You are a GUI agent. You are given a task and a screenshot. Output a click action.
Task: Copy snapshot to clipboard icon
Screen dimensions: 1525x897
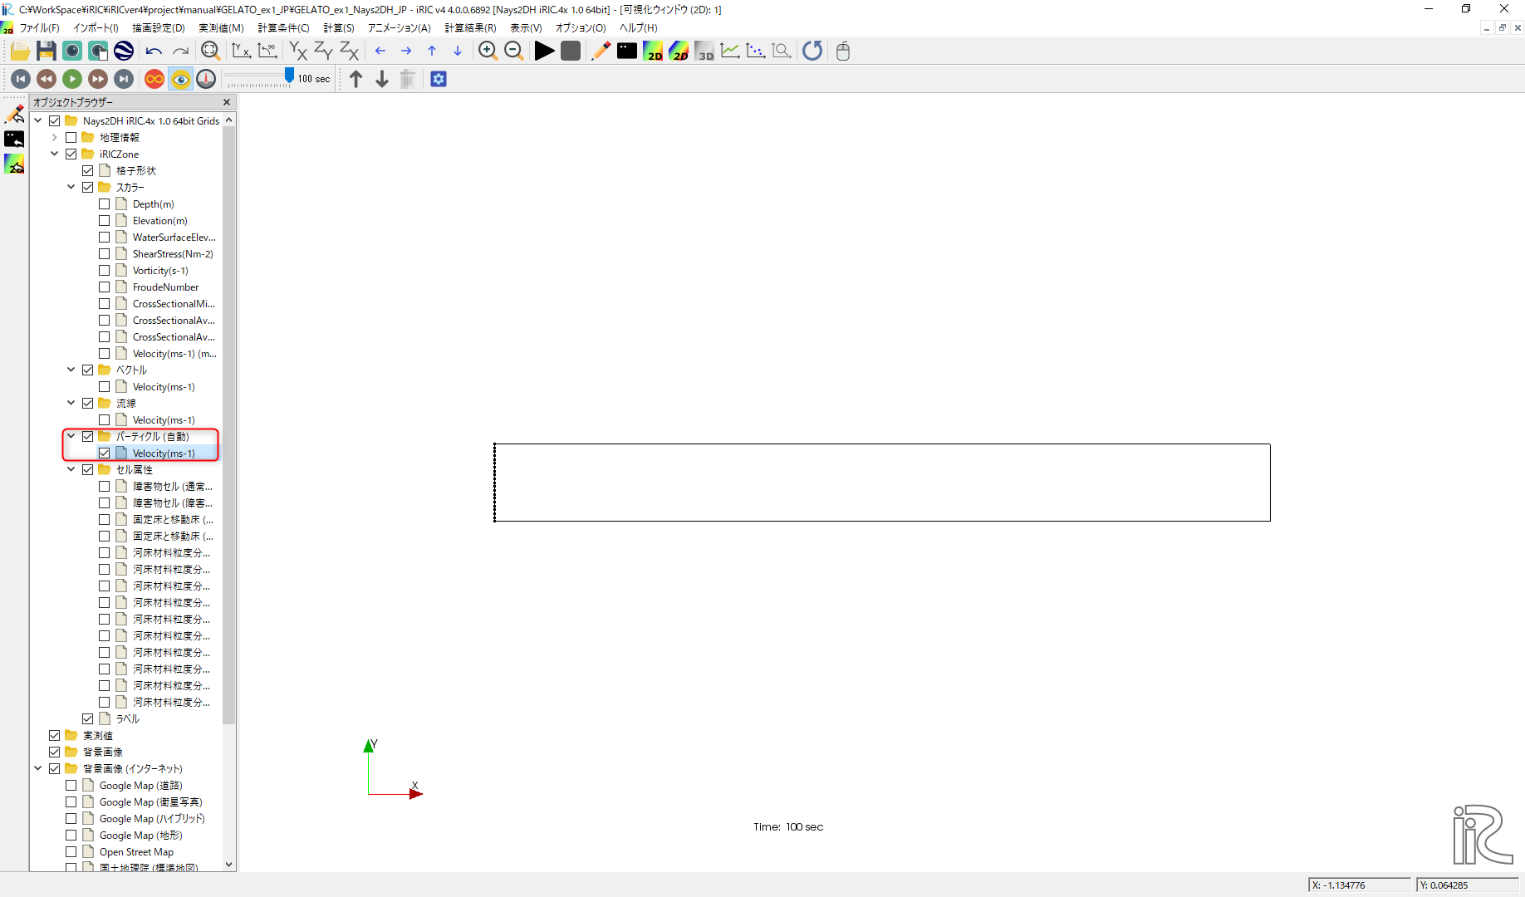tap(98, 51)
